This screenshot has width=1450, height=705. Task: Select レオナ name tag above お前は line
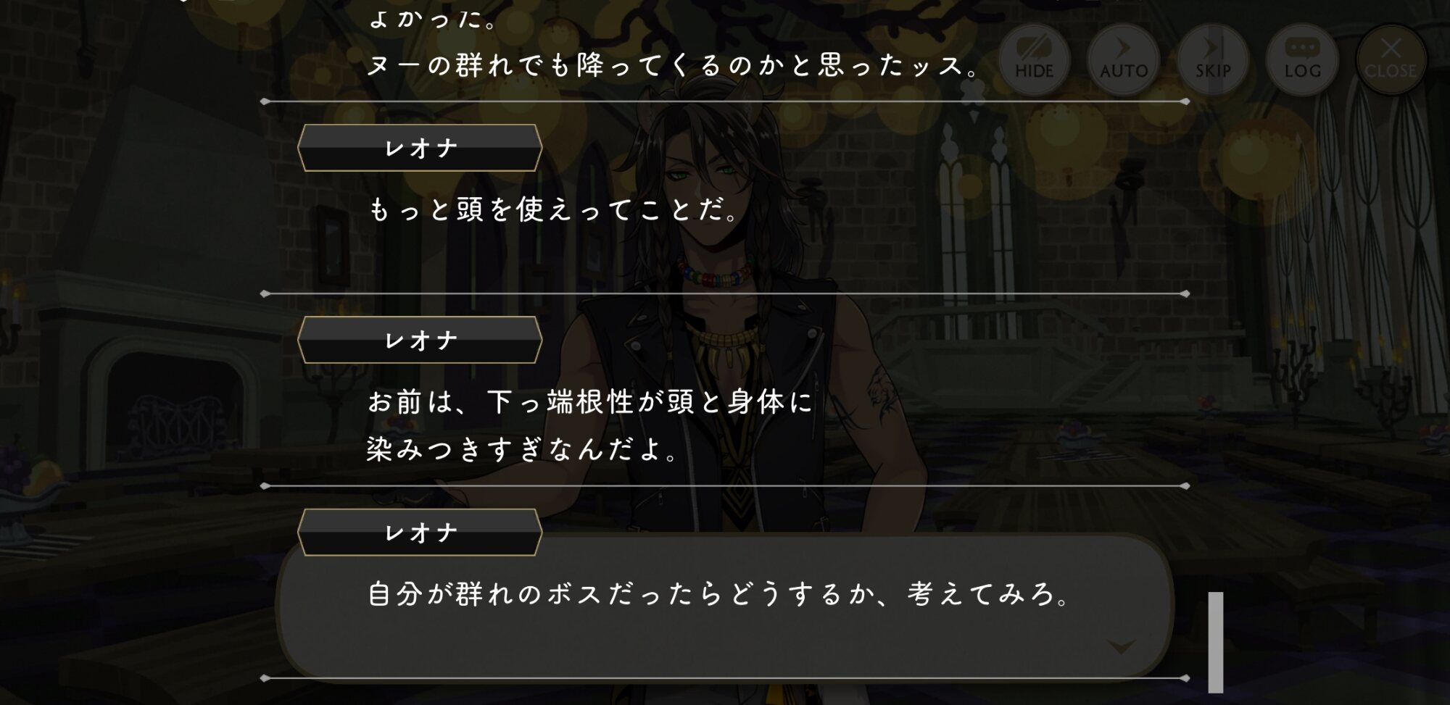[x=420, y=340]
